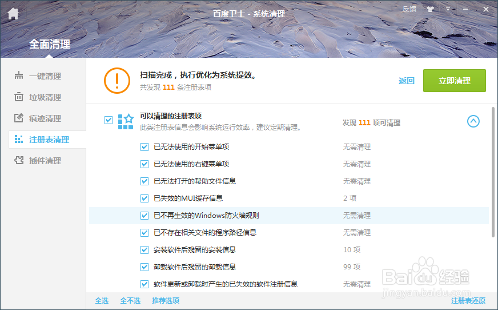Click the 一键清理 broom icon
The width and height of the screenshot is (498, 310).
pyautogui.click(x=19, y=75)
